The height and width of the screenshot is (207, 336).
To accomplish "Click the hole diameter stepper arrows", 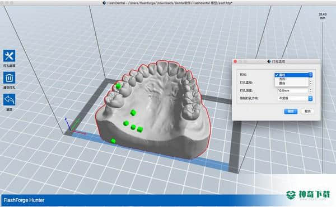I will pos(311,83).
